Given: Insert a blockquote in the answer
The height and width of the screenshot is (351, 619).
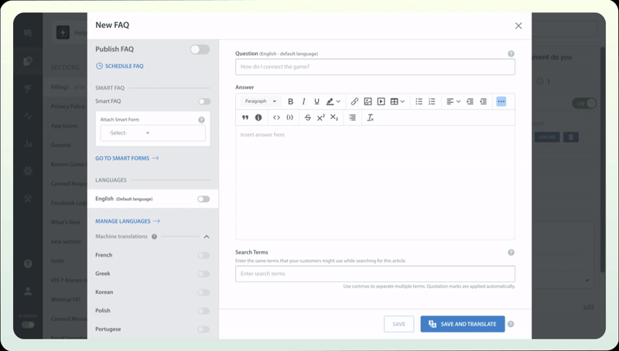Looking at the screenshot, I should tap(245, 118).
